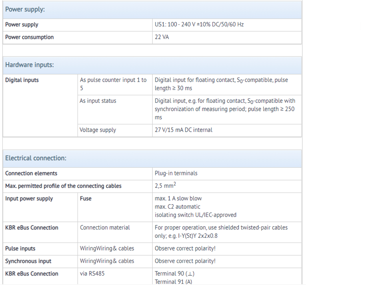Select the Connection elements row label
The image size is (384, 285).
point(31,173)
